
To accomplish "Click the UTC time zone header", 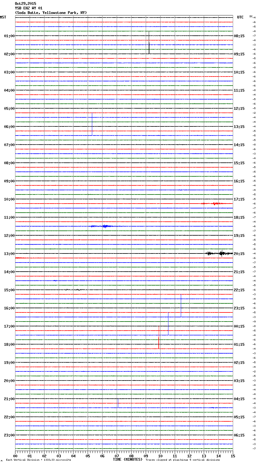I will point(240,17).
